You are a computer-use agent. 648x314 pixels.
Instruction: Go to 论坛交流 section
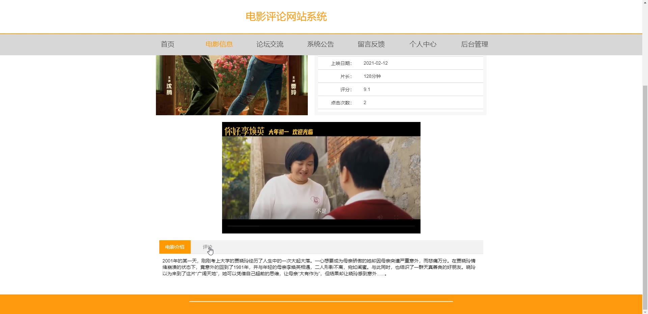[270, 44]
